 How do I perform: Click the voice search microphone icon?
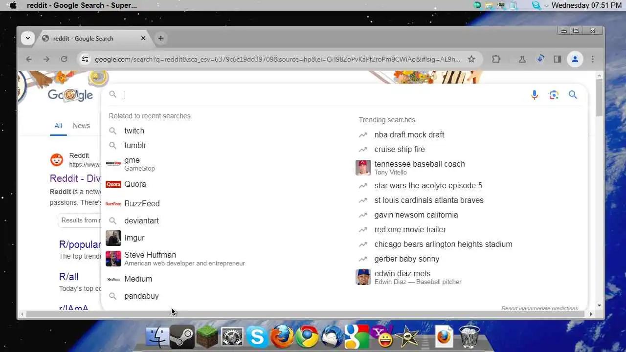click(535, 95)
